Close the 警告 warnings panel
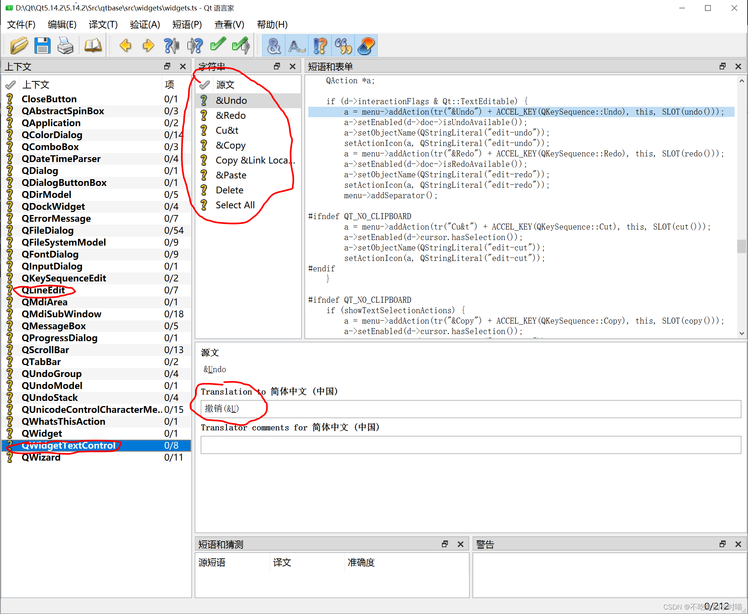Screen dimensions: 748x614 pyautogui.click(x=738, y=544)
